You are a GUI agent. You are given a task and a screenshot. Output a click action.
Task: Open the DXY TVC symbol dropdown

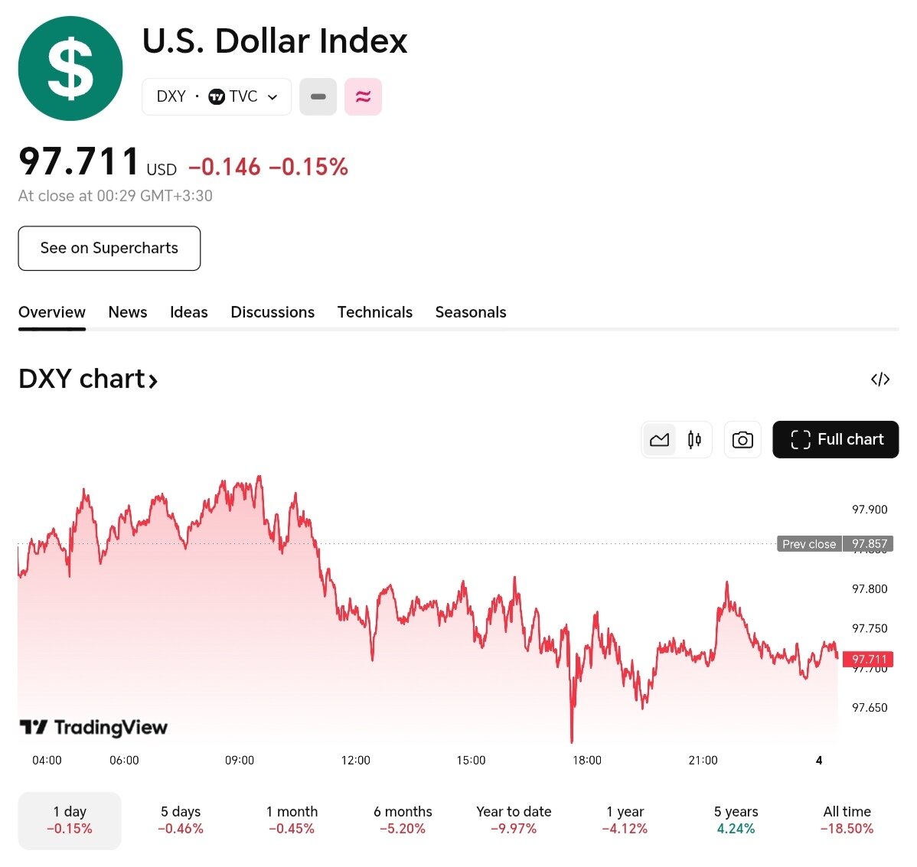coord(217,97)
